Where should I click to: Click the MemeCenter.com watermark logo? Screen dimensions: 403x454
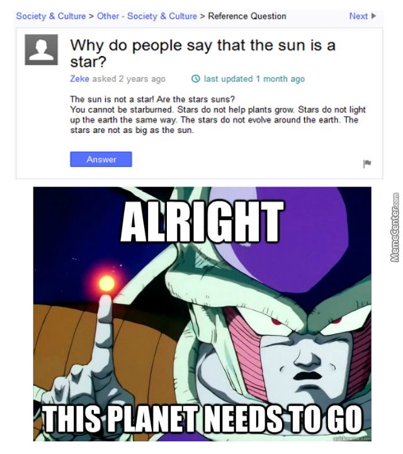click(395, 227)
